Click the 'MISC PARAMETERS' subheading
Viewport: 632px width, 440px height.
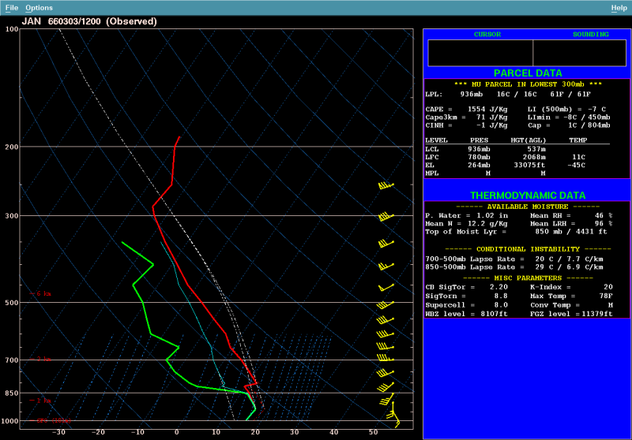528,278
